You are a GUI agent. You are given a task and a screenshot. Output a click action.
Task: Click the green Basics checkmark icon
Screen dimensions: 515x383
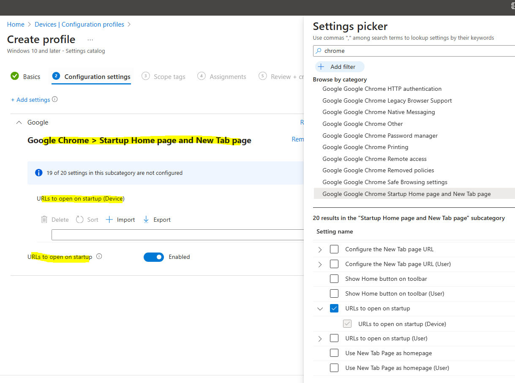pos(15,76)
